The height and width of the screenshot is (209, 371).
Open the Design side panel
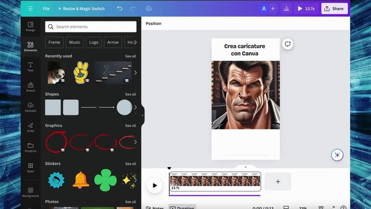pyautogui.click(x=31, y=27)
